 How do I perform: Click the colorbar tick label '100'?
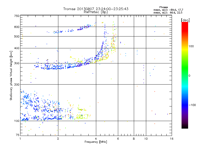pos(191,46)
